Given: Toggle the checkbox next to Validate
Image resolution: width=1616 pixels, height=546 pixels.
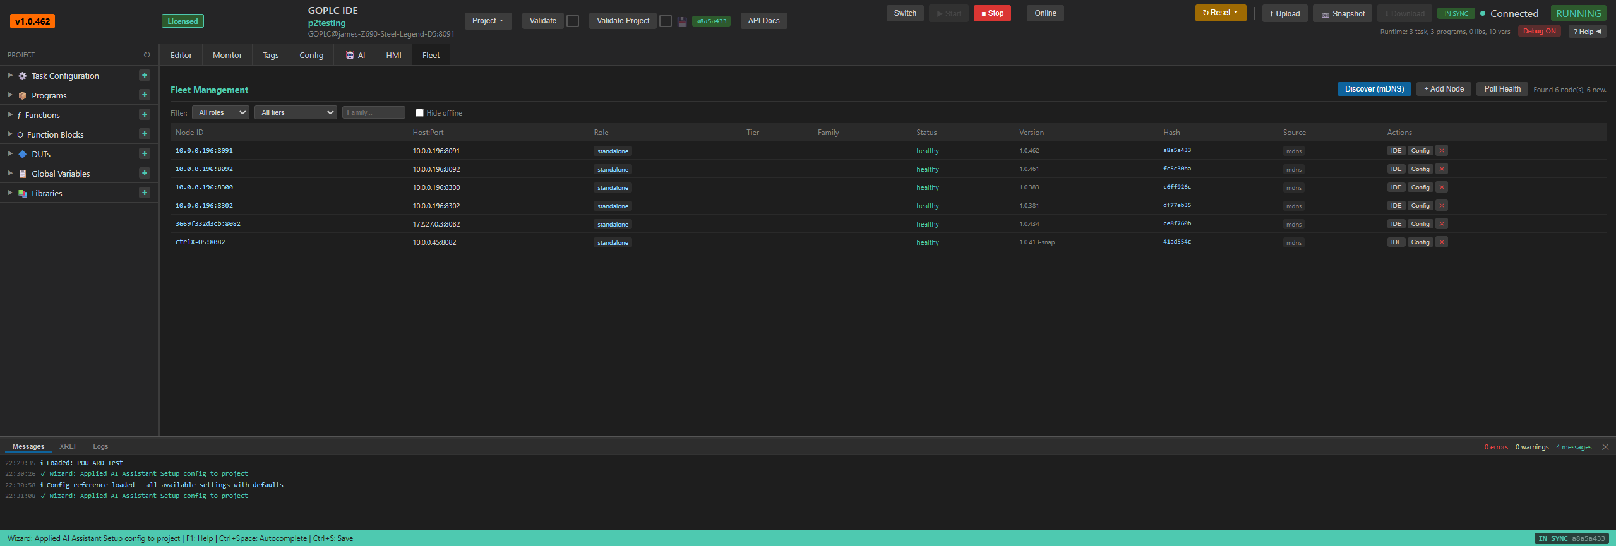Looking at the screenshot, I should point(573,21).
